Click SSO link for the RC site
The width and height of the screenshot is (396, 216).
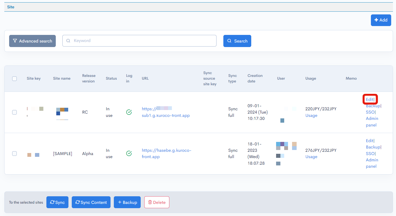pyautogui.click(x=370, y=112)
